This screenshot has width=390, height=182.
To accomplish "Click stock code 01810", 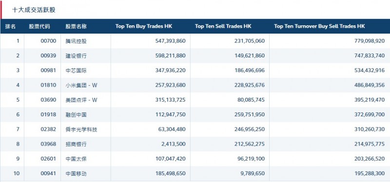I will (x=48, y=85).
